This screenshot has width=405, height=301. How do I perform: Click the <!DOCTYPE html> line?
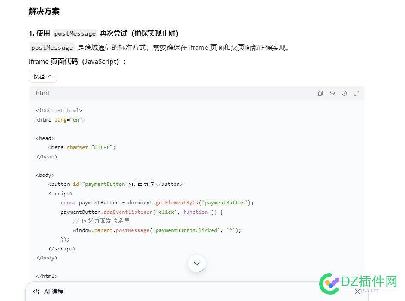click(x=59, y=110)
